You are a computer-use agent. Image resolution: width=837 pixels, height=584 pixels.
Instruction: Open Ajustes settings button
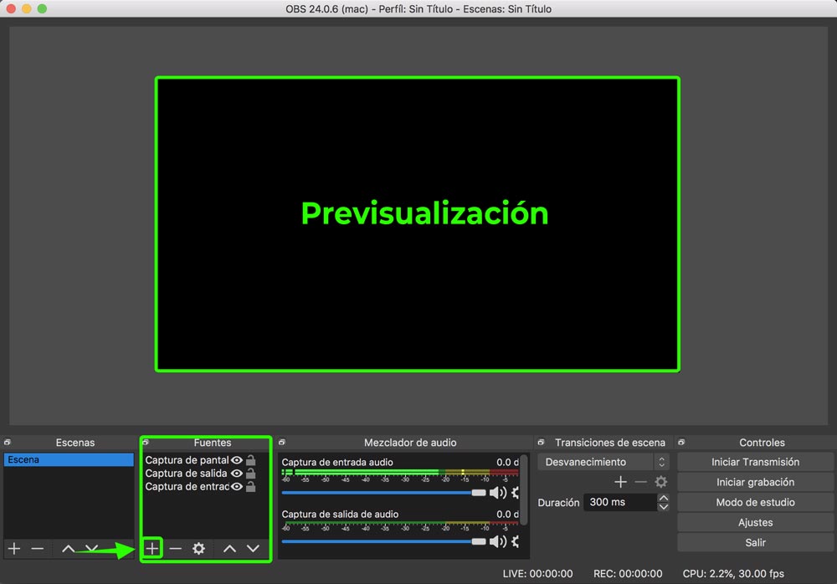755,522
